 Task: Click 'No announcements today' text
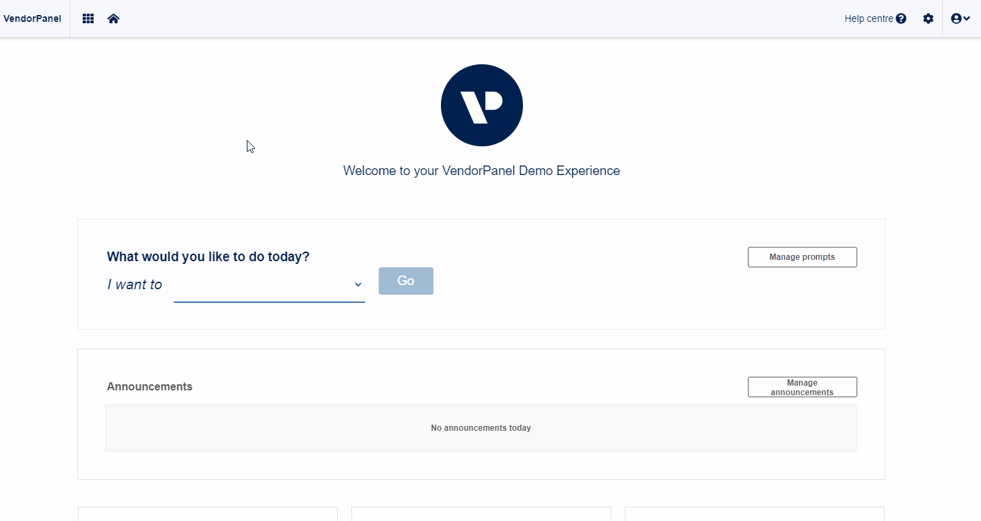(481, 428)
